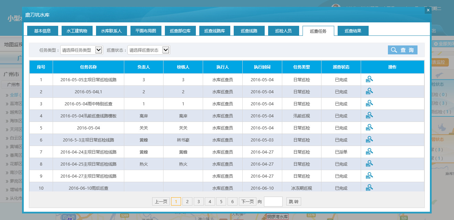454x220 pixels.
Task: View details of 2016-04-27主坝日常巡检线路 task
Action: coord(369,176)
